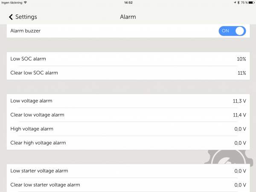Open the Clear low SOC alarm row
The height and width of the screenshot is (192, 256).
pyautogui.click(x=128, y=73)
